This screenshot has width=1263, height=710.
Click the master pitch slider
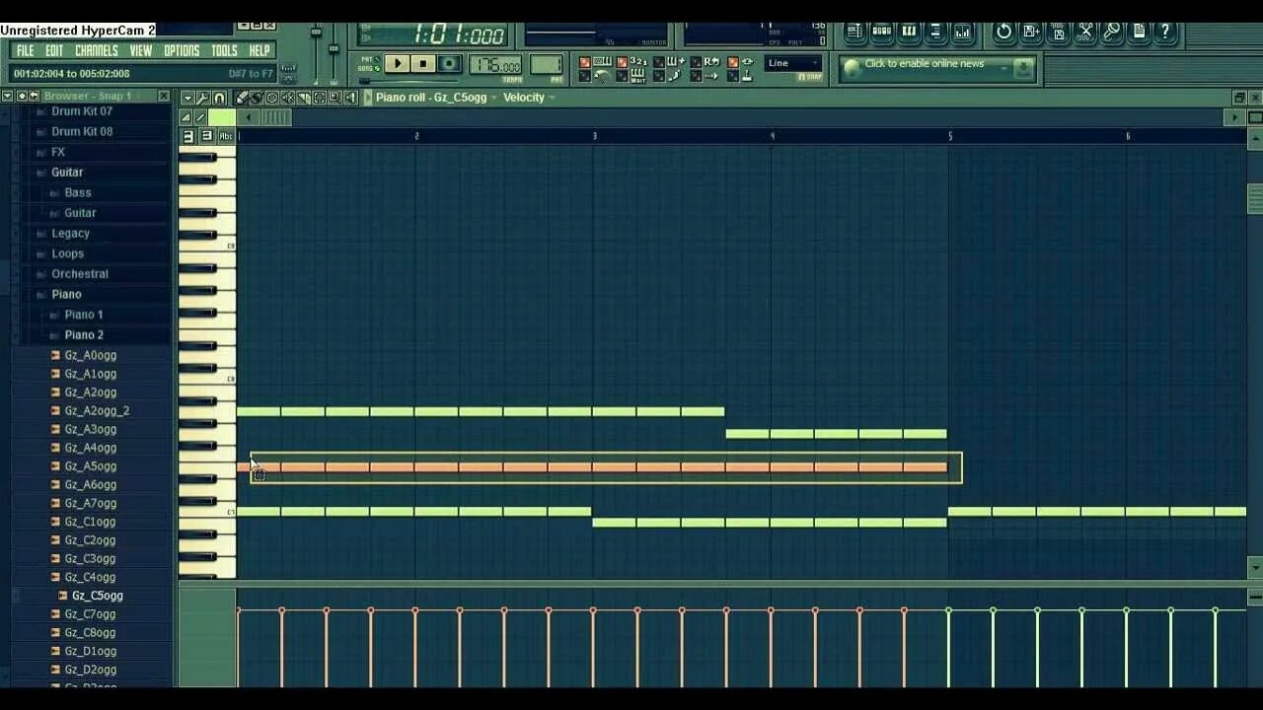[x=334, y=49]
